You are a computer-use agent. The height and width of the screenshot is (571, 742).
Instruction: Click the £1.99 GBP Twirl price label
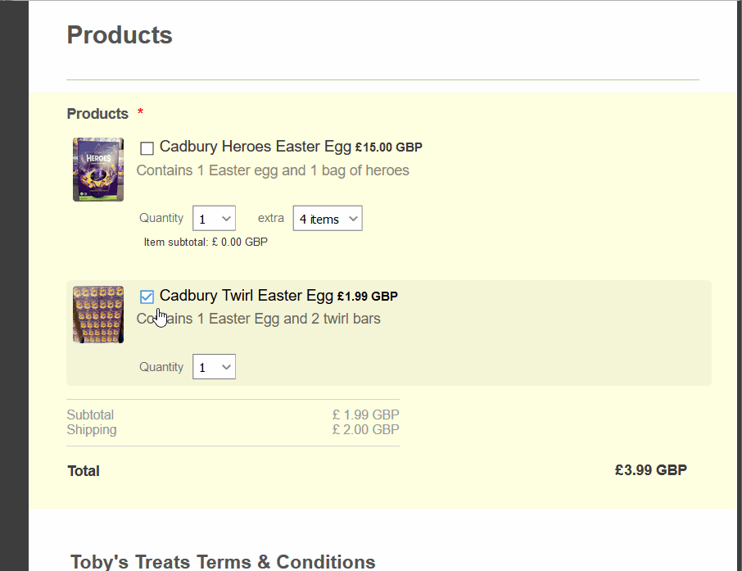(x=367, y=297)
